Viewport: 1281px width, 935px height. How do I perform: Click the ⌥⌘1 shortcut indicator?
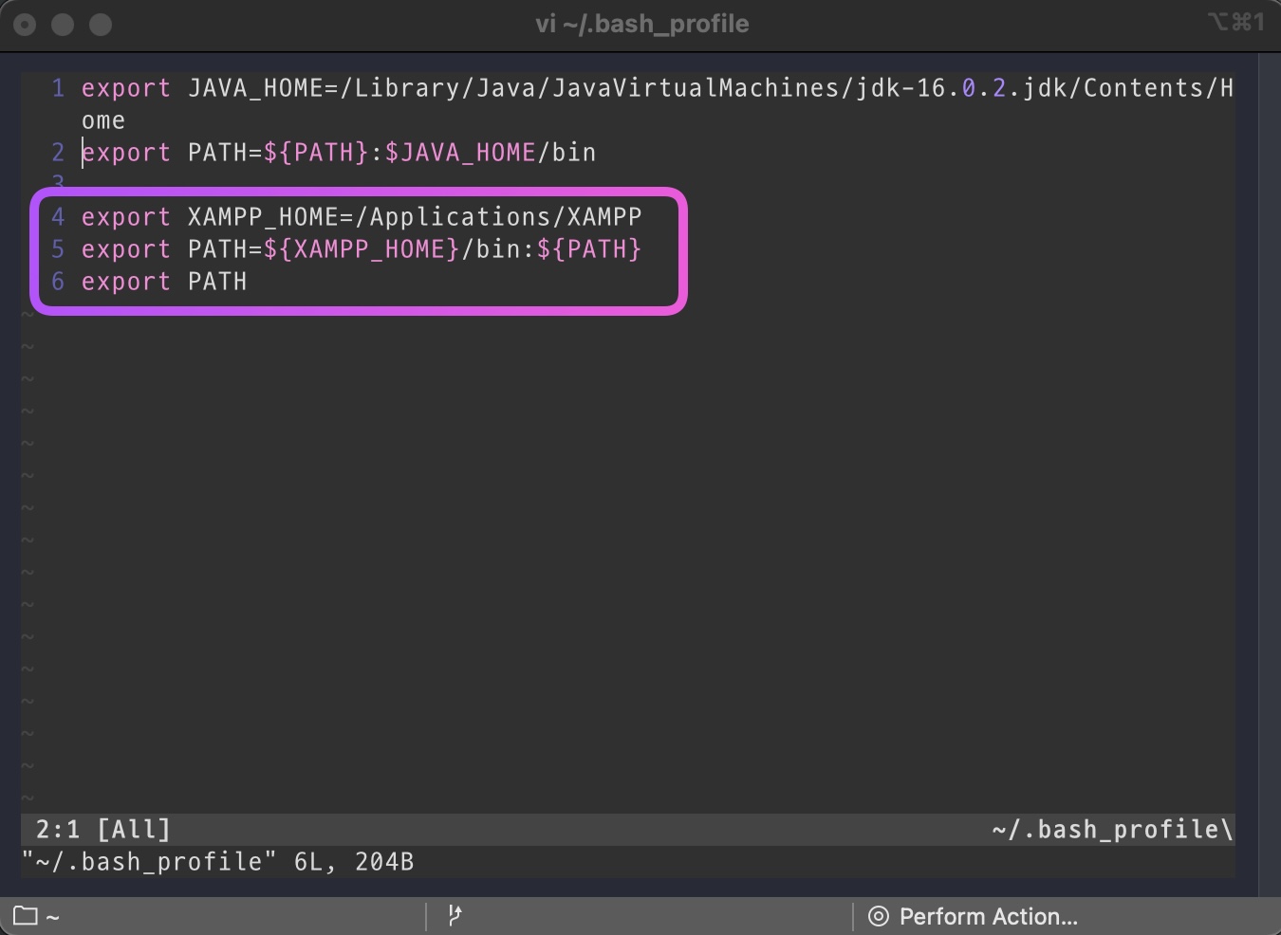tap(1235, 22)
